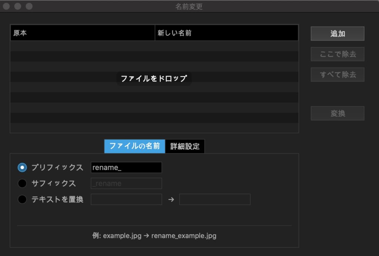The width and height of the screenshot is (379, 256).
Task: Minimize the 名前変更 window
Action: click(x=18, y=6)
